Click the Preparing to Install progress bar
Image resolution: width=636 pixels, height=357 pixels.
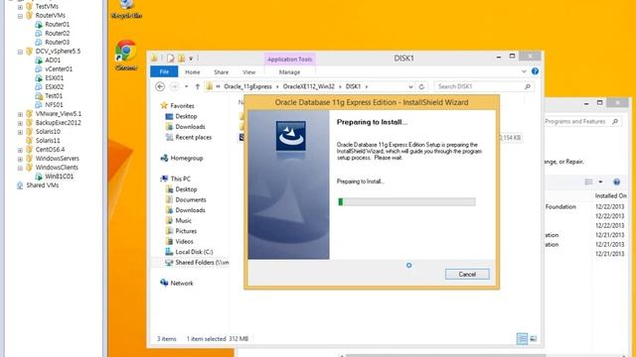[406, 201]
